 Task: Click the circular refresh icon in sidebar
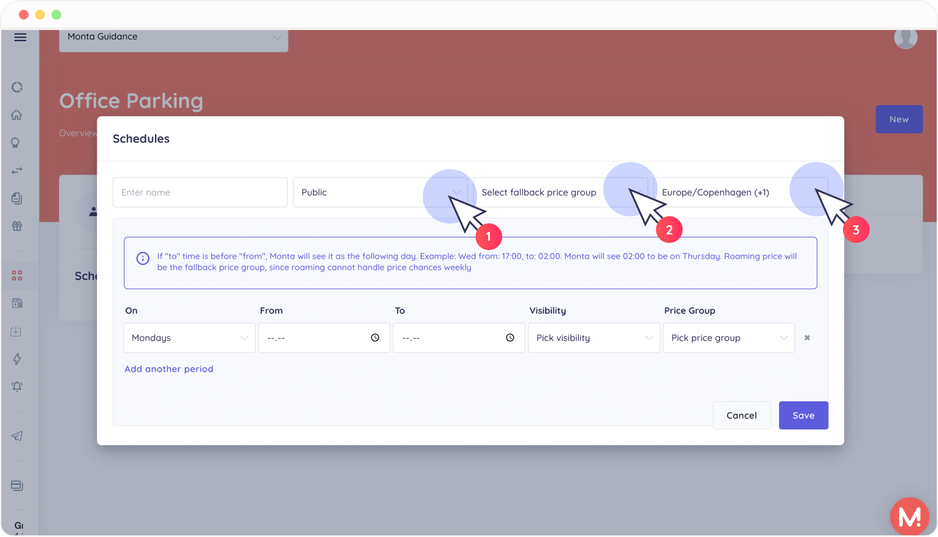point(17,87)
